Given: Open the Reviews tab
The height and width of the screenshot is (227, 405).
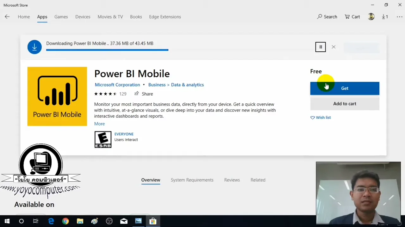Looking at the screenshot, I should tap(232, 180).
